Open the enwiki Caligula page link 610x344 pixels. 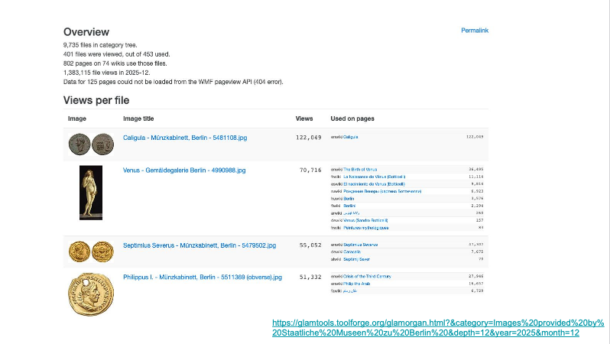(x=349, y=137)
